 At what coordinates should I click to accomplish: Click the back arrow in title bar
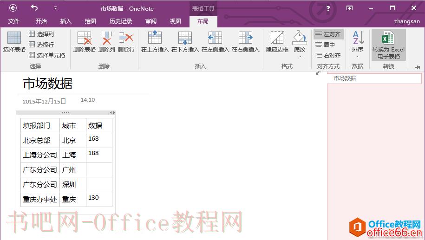point(13,8)
